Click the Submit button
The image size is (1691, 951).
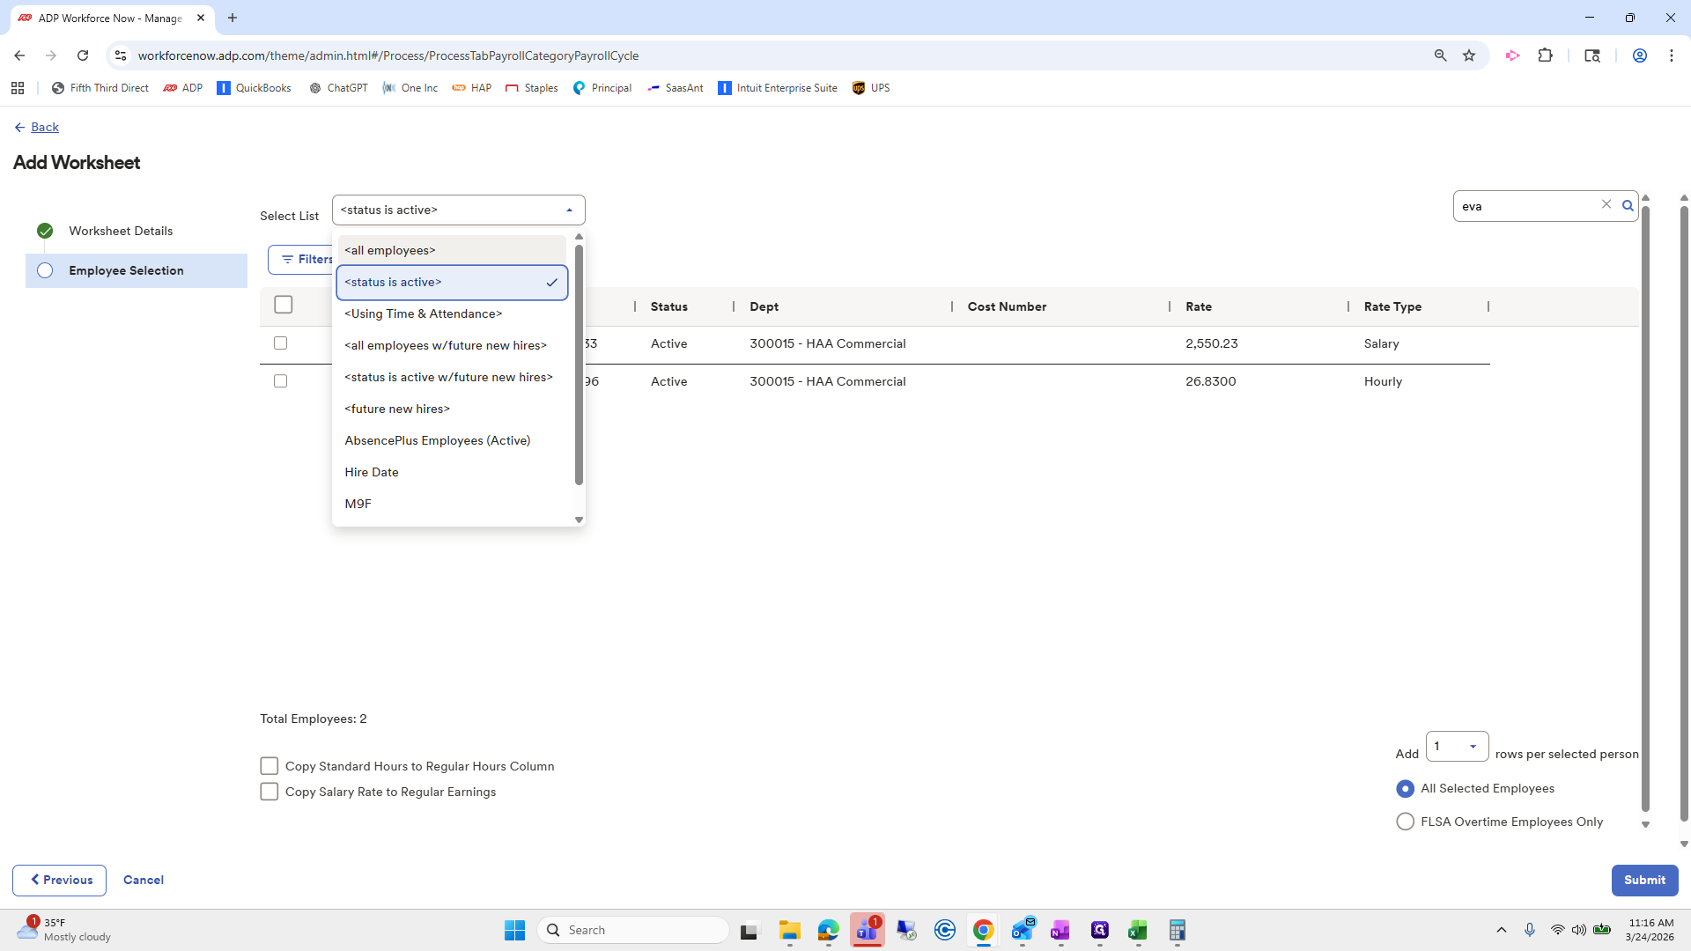point(1643,880)
